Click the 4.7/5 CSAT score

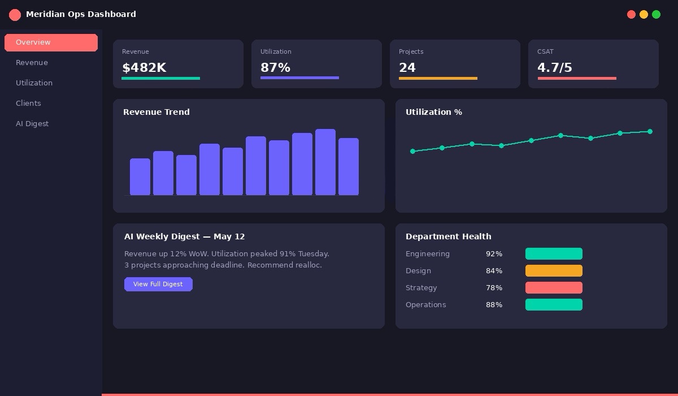(x=555, y=68)
